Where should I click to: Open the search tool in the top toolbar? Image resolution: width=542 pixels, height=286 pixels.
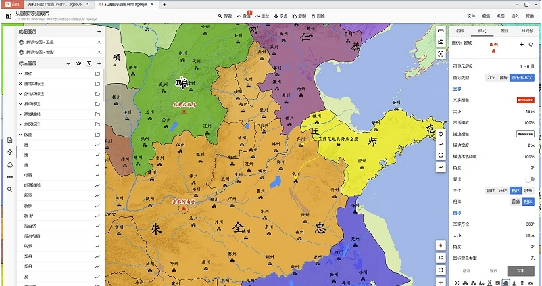(225, 16)
